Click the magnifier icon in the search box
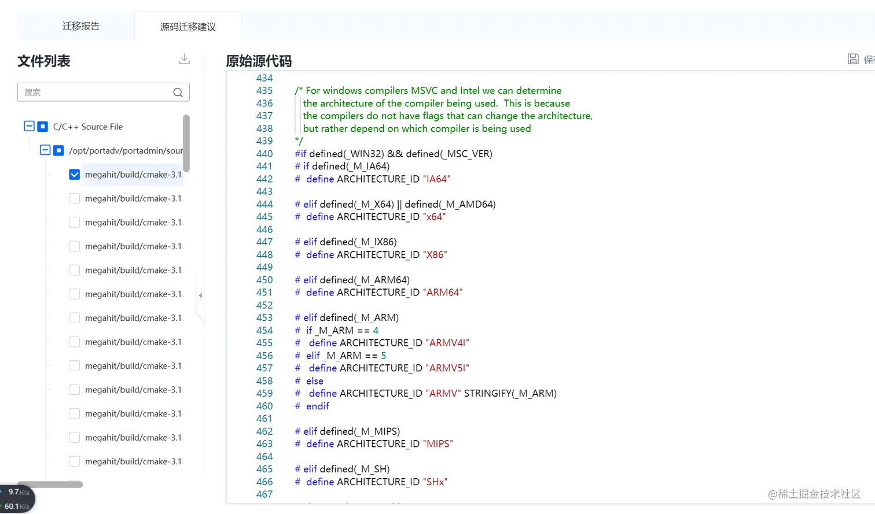This screenshot has width=875, height=514. point(178,93)
